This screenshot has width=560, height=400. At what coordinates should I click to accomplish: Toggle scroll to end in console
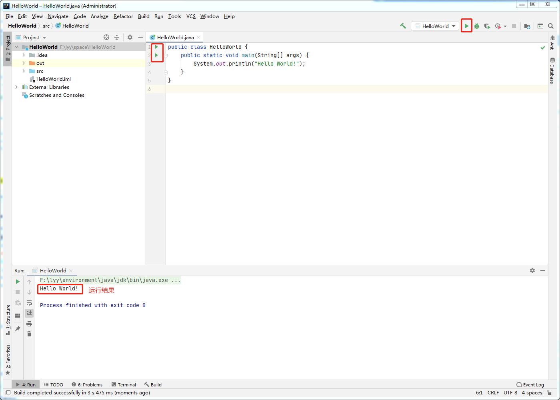[x=29, y=313]
